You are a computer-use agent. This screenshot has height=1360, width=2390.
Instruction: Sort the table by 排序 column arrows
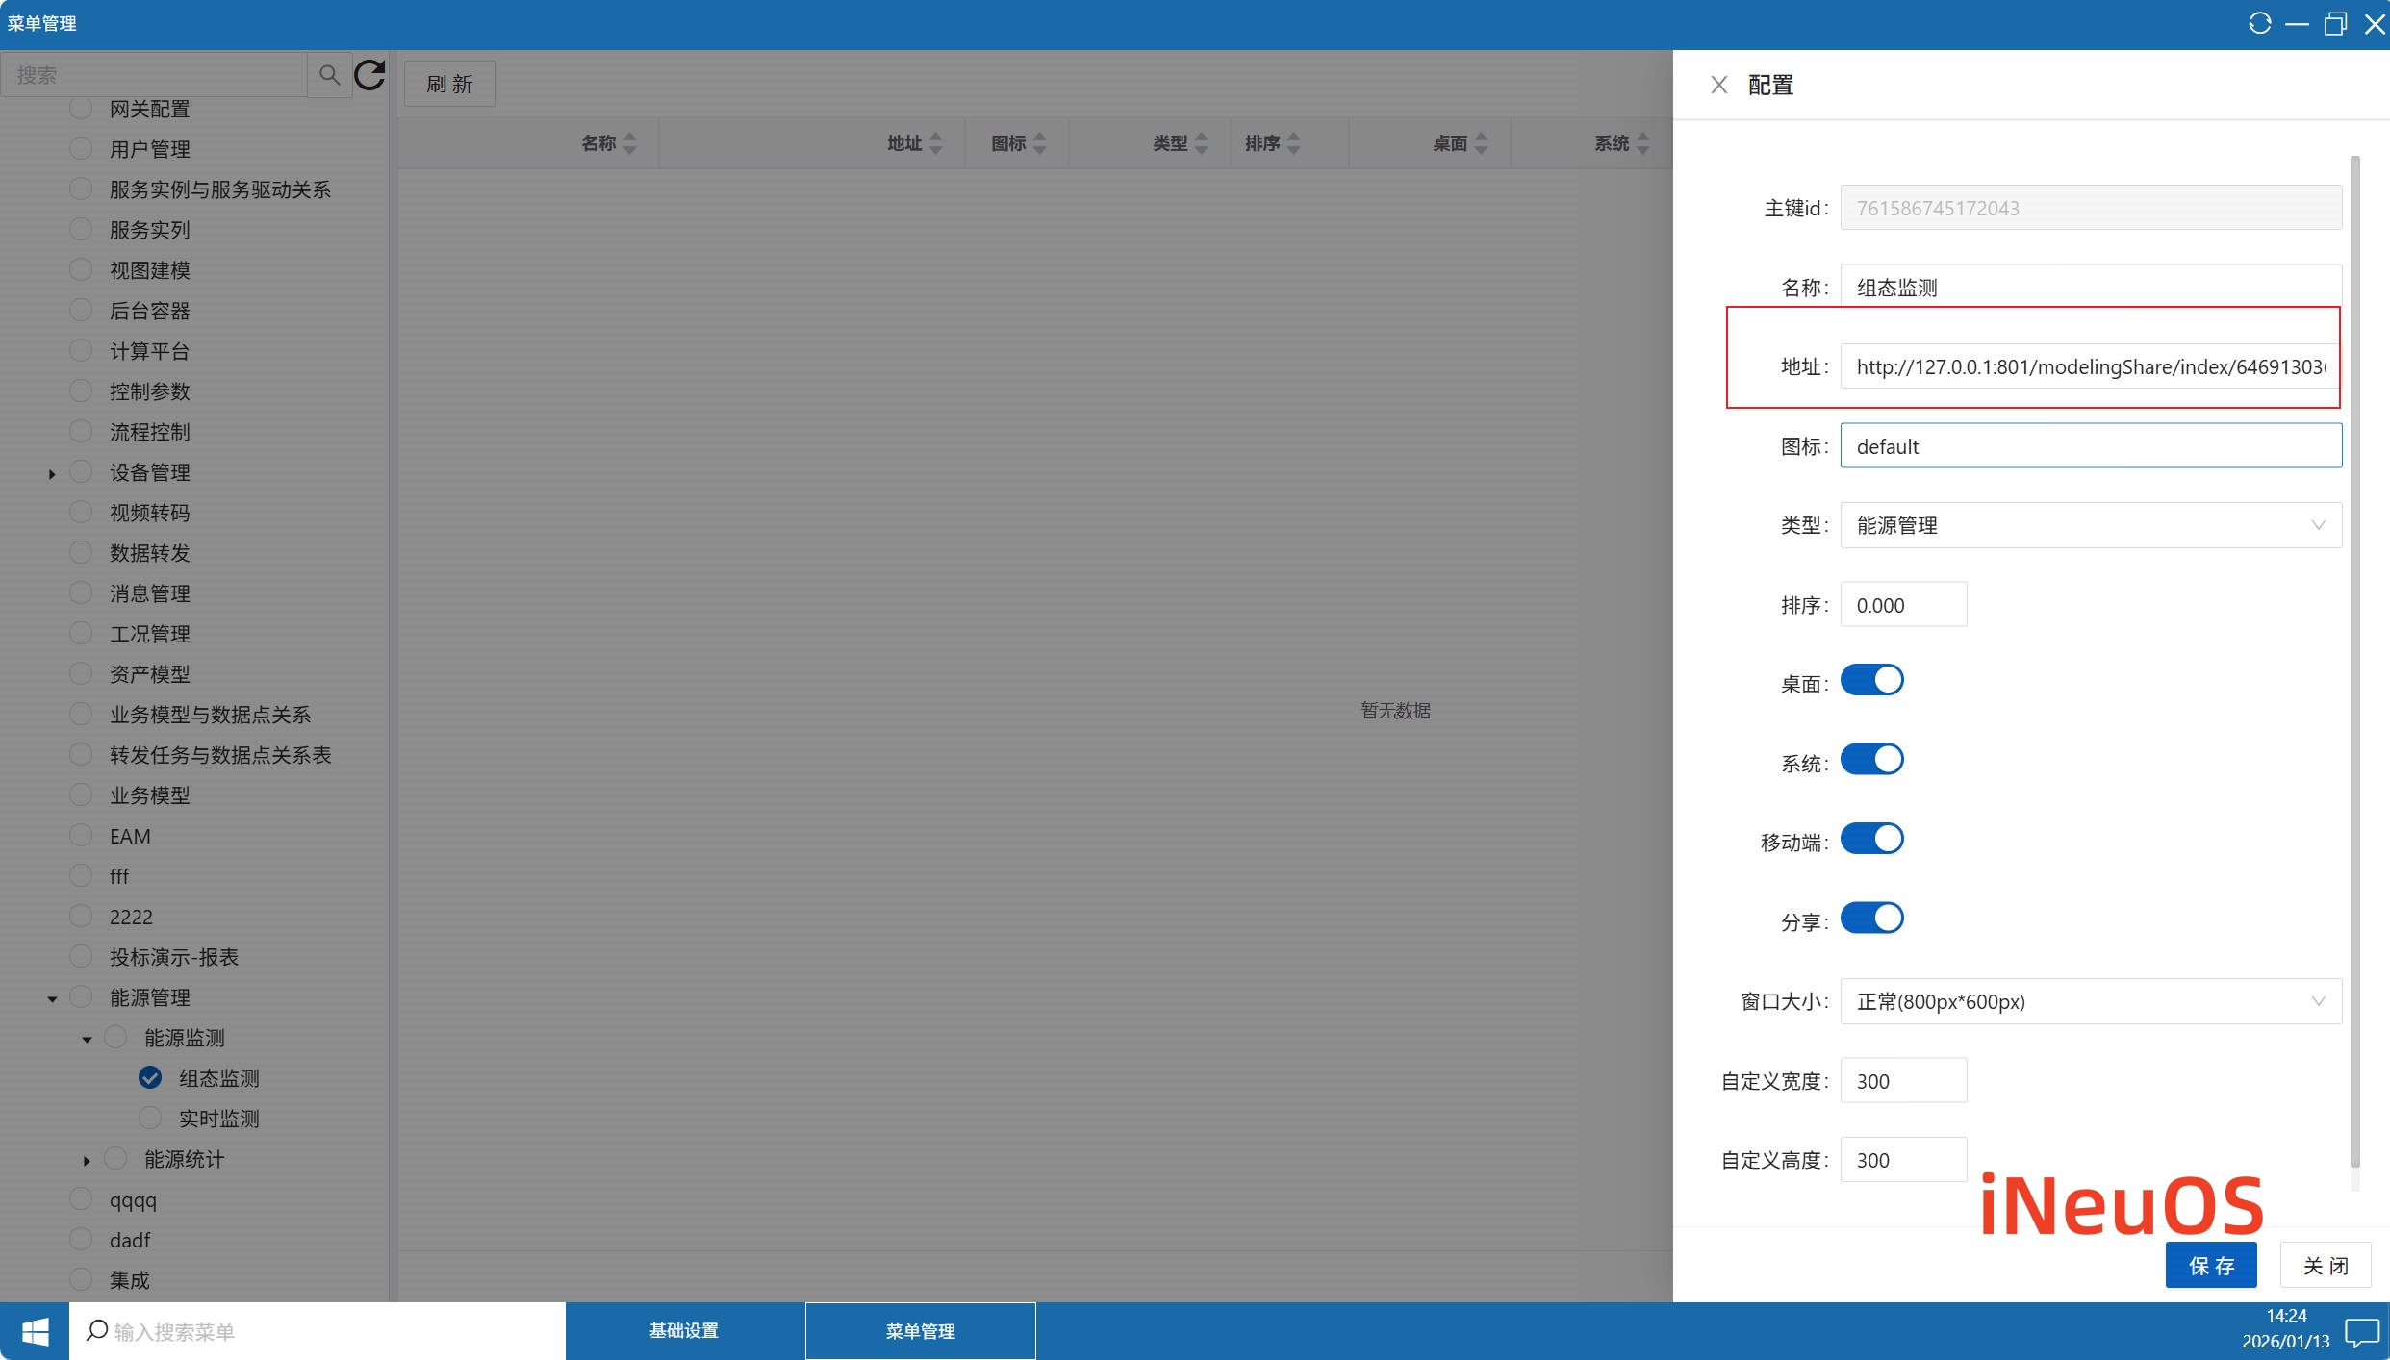pyautogui.click(x=1294, y=143)
